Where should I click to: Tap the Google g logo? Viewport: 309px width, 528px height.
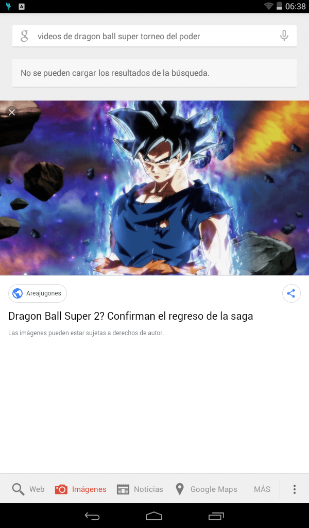pyautogui.click(x=24, y=36)
